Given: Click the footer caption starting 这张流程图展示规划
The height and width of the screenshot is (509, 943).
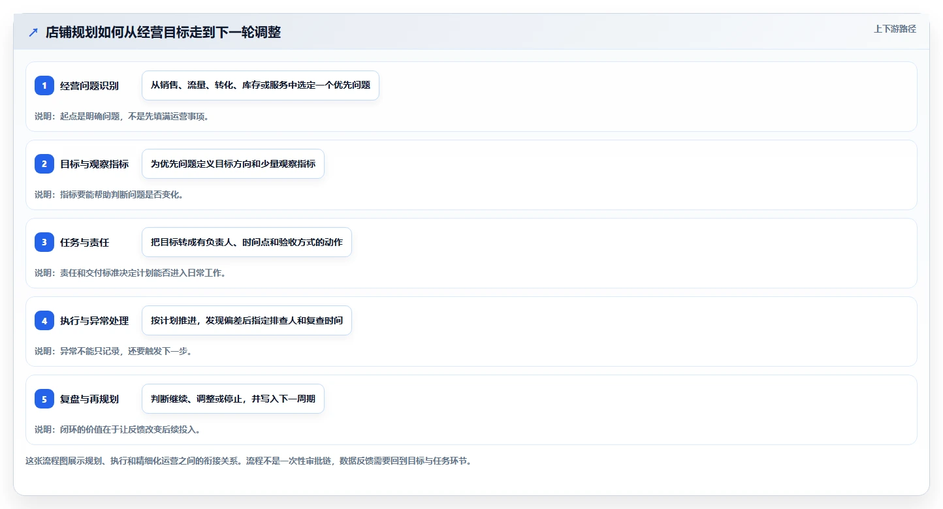Looking at the screenshot, I should [248, 461].
